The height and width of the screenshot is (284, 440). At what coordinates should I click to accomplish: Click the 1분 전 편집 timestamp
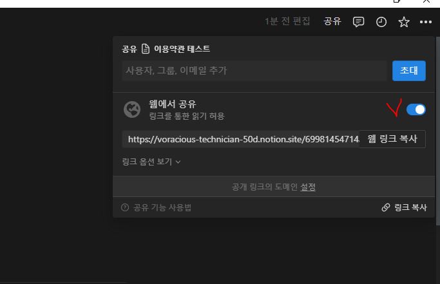click(287, 21)
